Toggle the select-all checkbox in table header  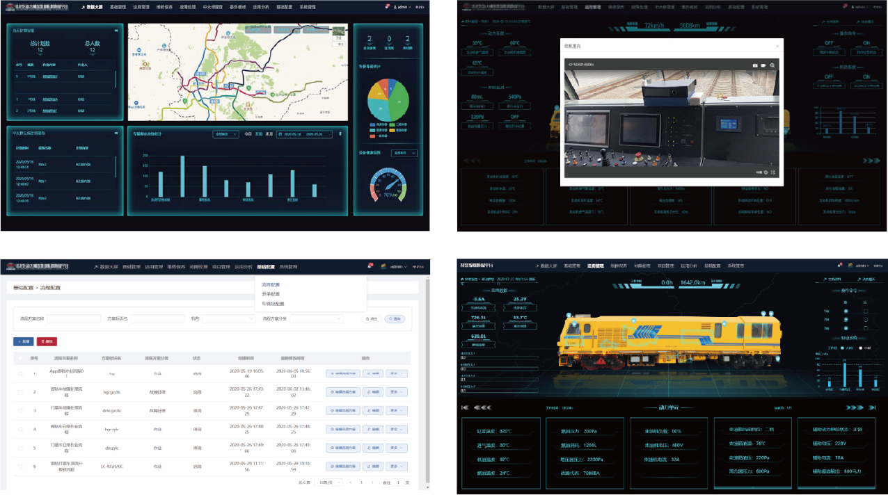21,358
